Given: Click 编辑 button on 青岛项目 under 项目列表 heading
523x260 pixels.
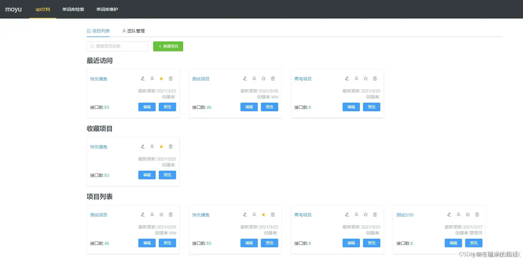Looking at the screenshot, I should [351, 243].
